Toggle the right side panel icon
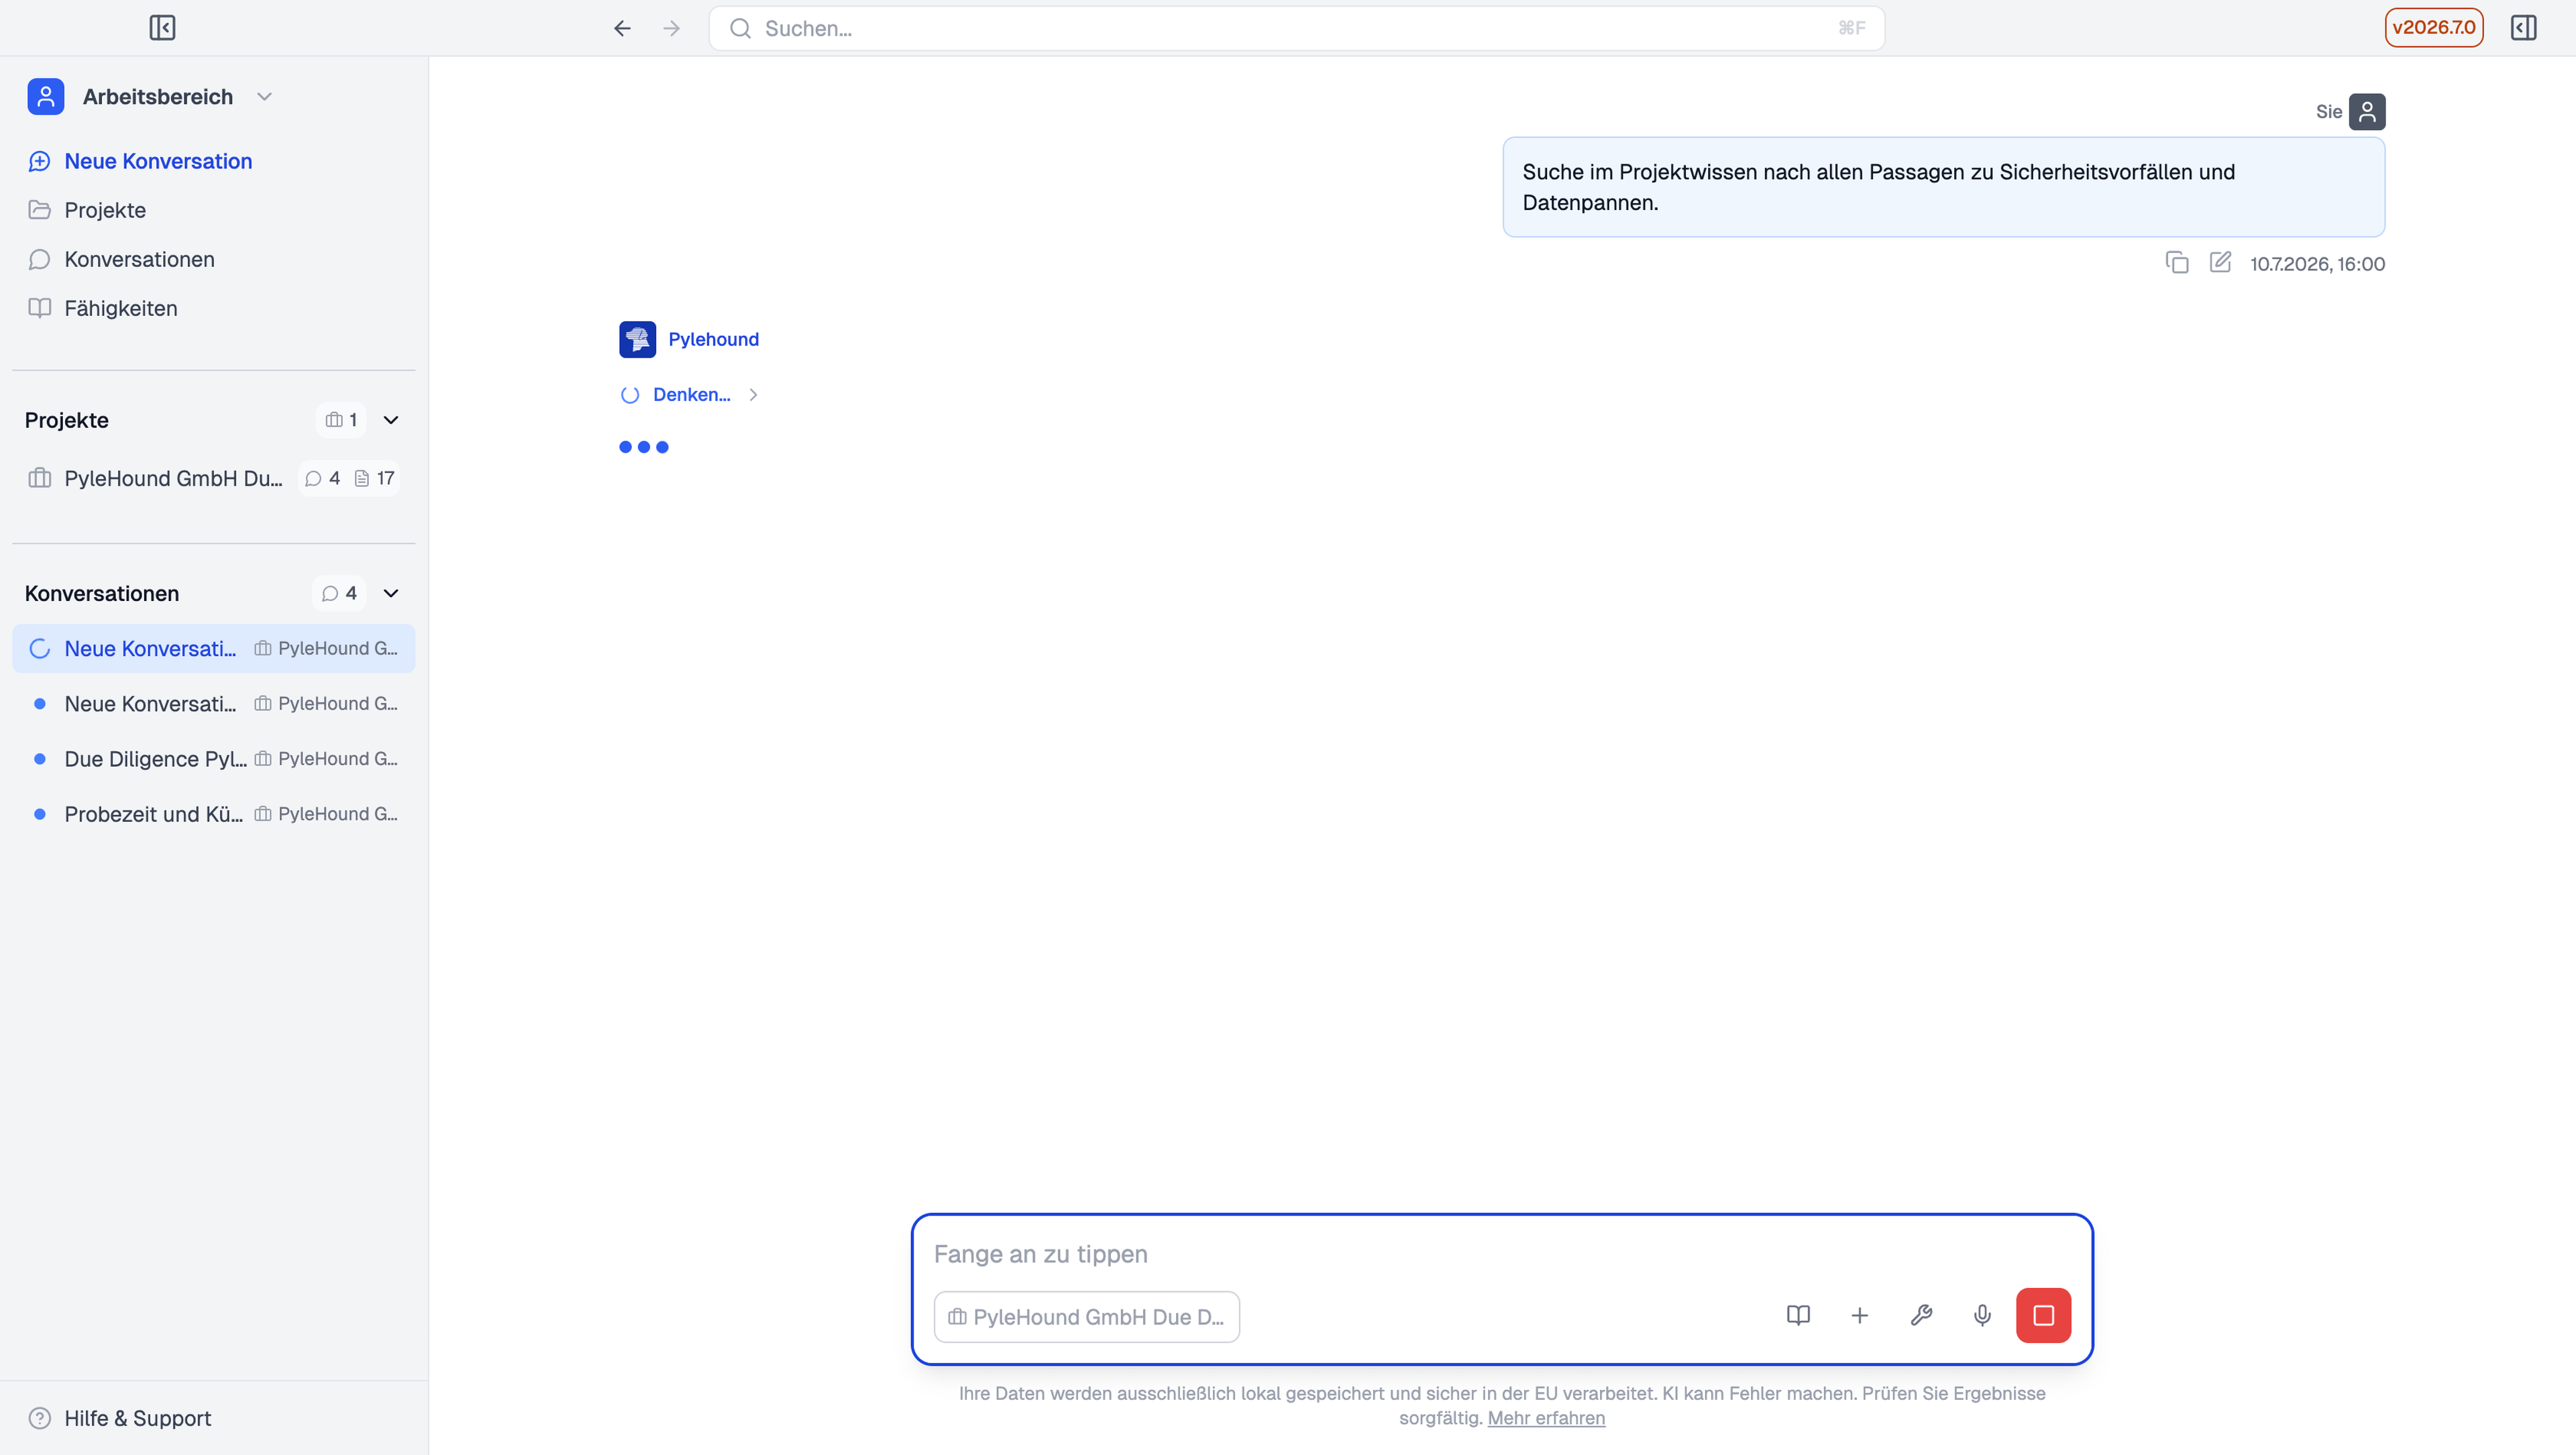This screenshot has width=2576, height=1455. click(x=2523, y=28)
